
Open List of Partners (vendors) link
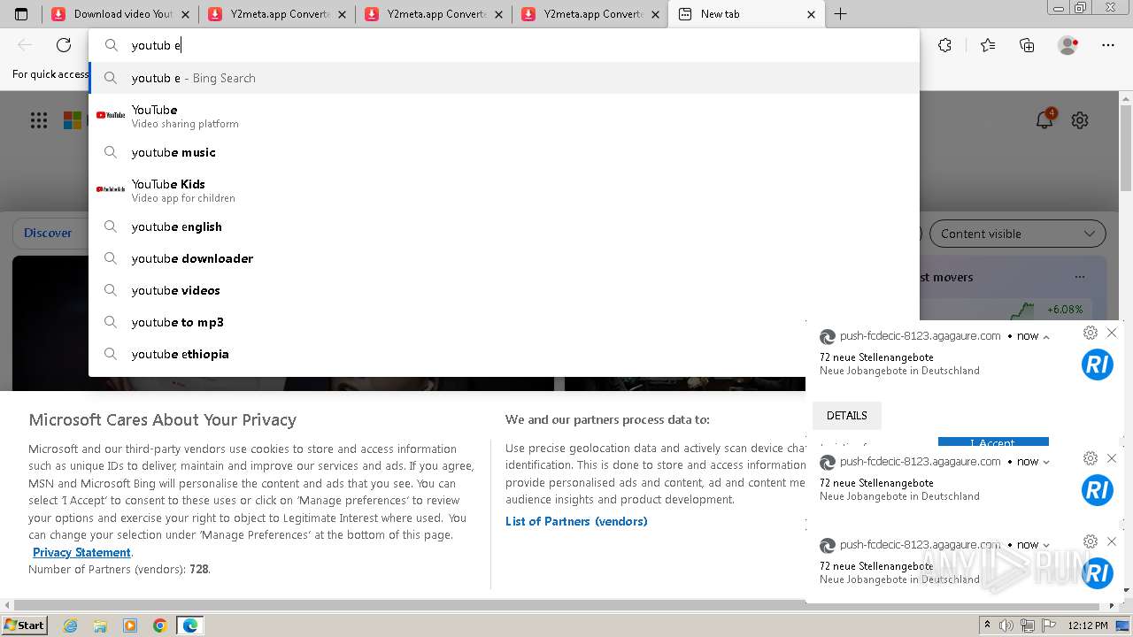(x=576, y=521)
